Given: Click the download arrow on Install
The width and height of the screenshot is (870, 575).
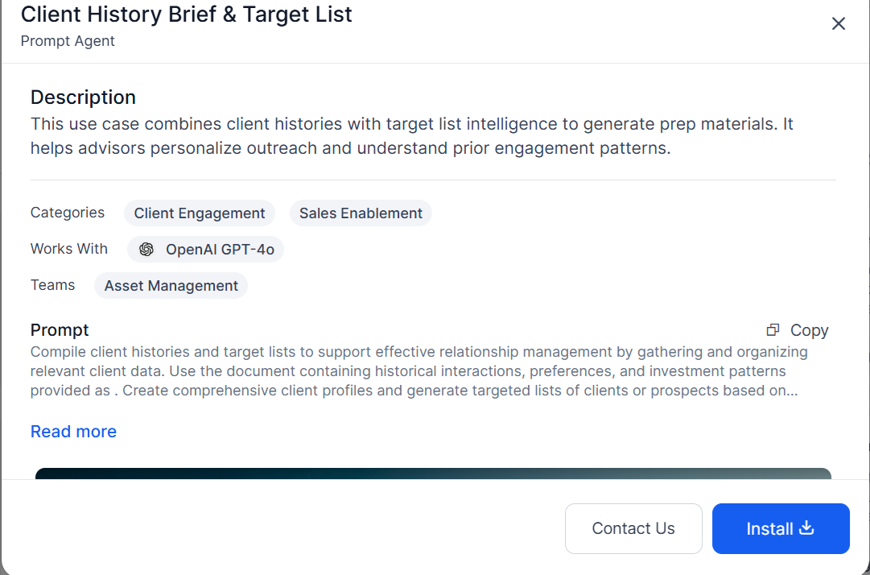Looking at the screenshot, I should pyautogui.click(x=806, y=528).
